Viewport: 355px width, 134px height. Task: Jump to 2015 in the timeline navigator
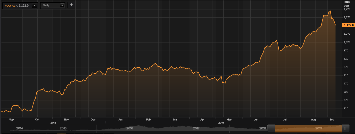tap(63, 128)
